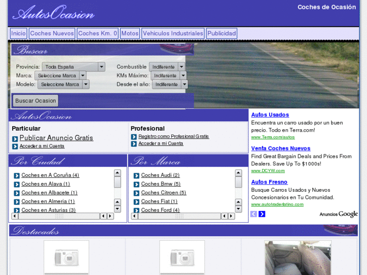
Task: Go to next Google ads page arrow
Action: [x=262, y=214]
